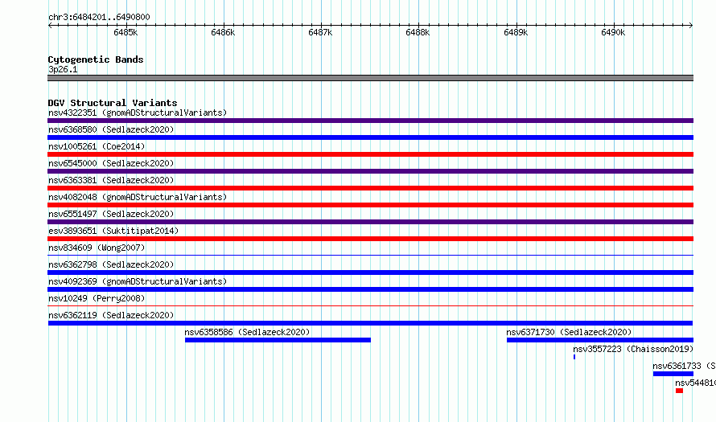Click the small red bar under nsv54481
The height and width of the screenshot is (422, 716).
point(679,391)
